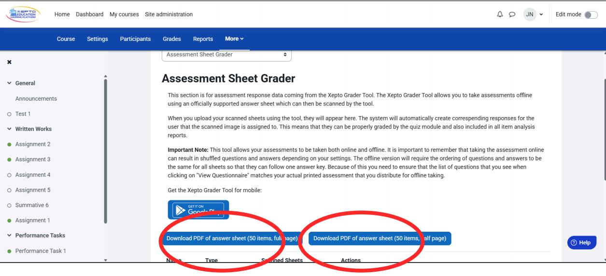Switch to the Grades tab
606x276 pixels.
172,39
